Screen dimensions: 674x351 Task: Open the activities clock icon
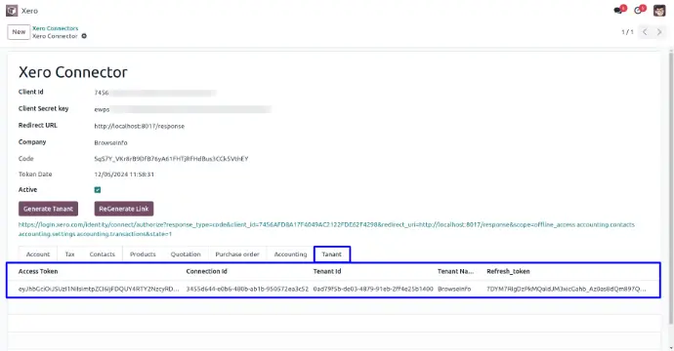click(x=638, y=11)
